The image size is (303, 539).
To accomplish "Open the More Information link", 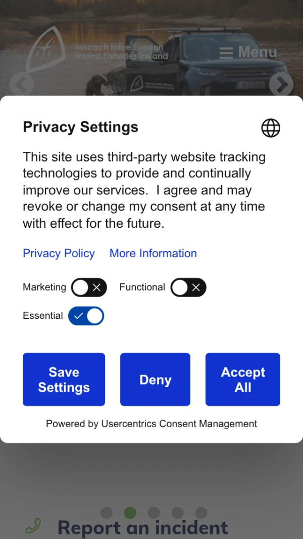I will tap(153, 254).
